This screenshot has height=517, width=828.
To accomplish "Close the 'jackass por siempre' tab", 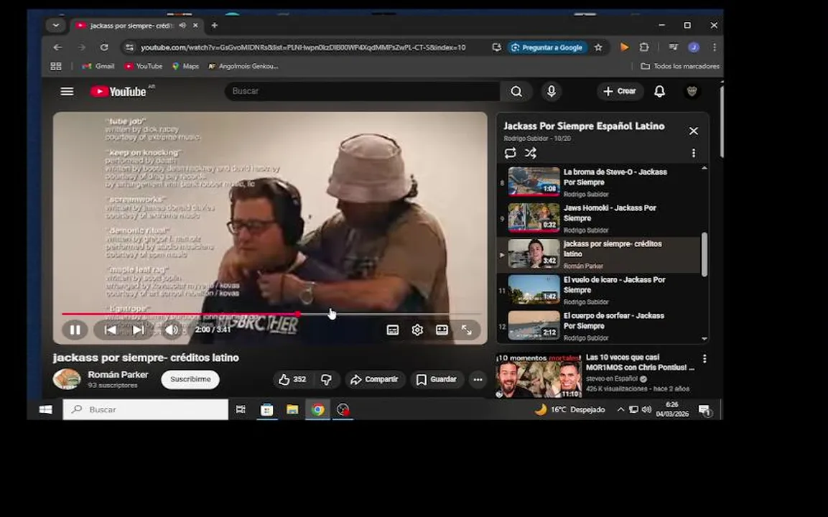I will pyautogui.click(x=195, y=25).
